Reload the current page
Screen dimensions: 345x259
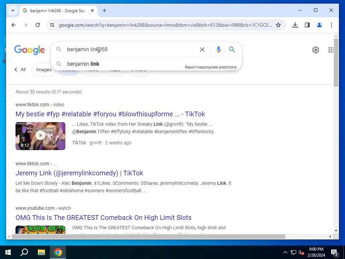coord(38,25)
